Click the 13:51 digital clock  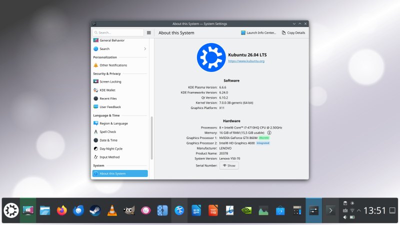pos(374,210)
